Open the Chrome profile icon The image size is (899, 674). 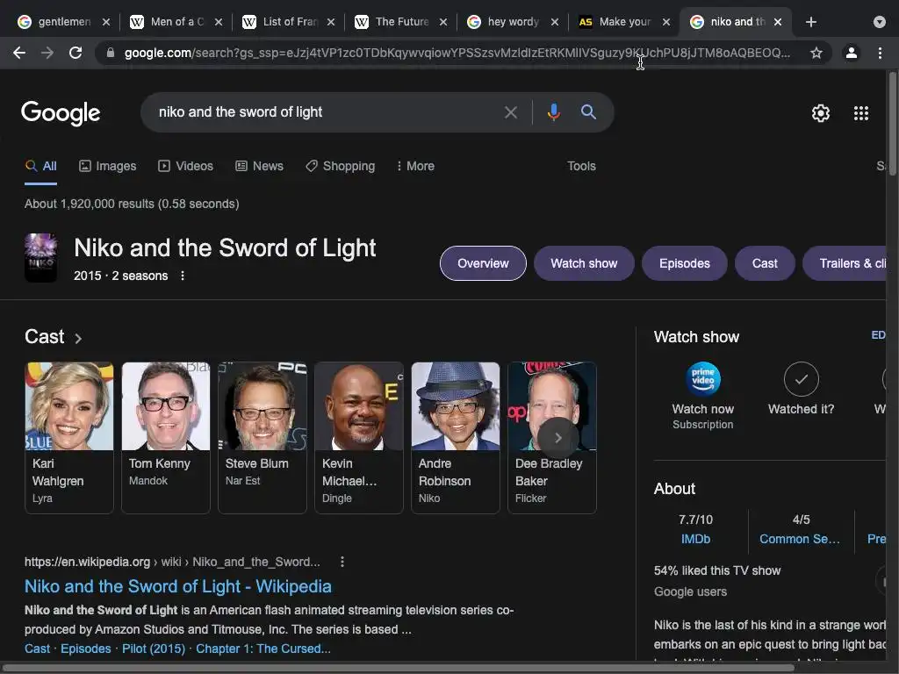(x=851, y=53)
